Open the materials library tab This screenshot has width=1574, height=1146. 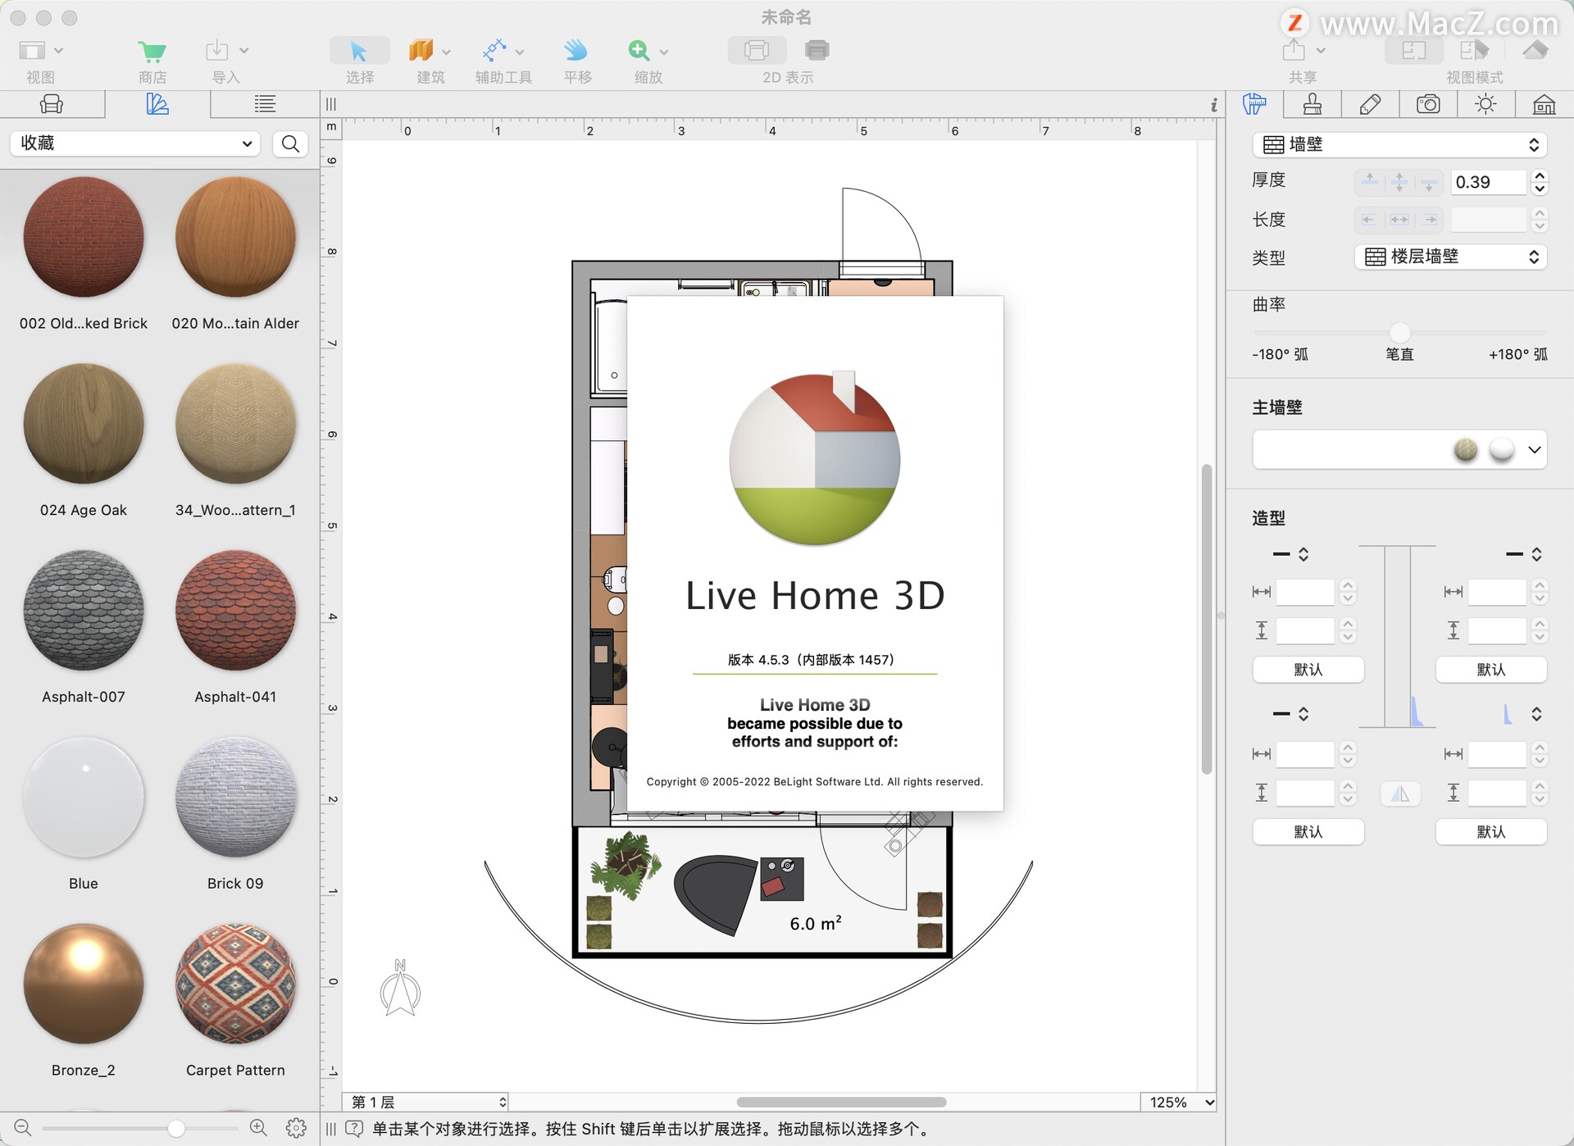[157, 104]
